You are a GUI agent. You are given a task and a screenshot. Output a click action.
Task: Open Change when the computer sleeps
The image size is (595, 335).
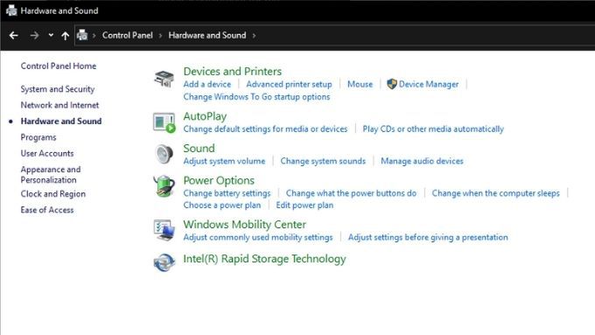[495, 193]
